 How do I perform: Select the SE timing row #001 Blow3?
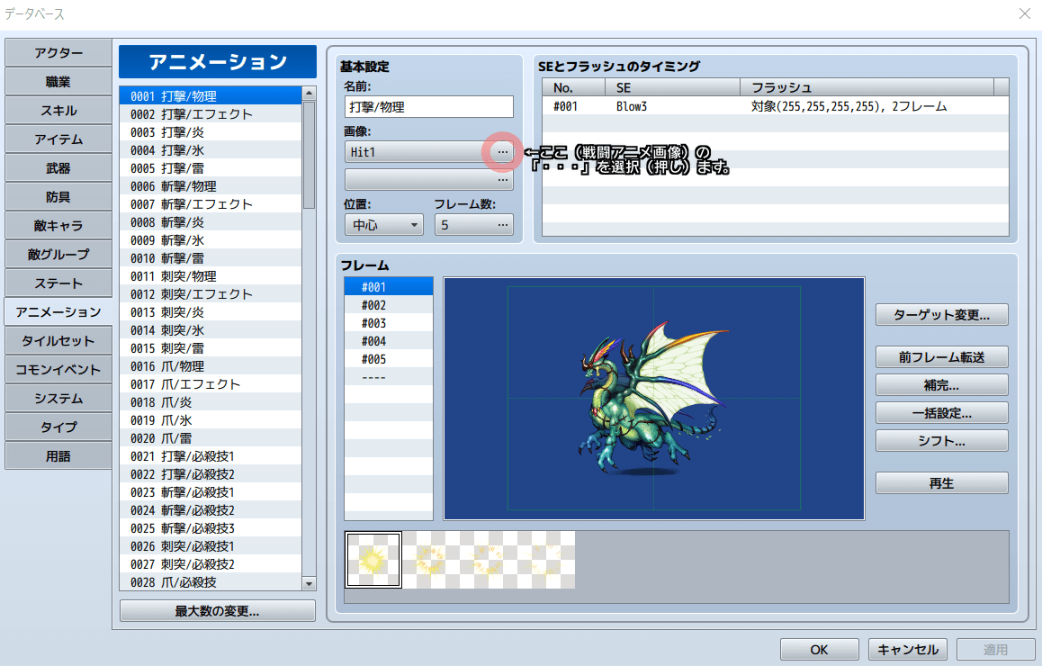pyautogui.click(x=775, y=106)
